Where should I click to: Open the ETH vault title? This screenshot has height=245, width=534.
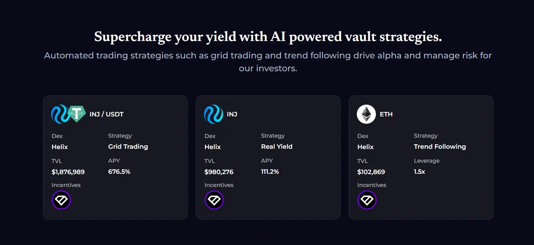[x=386, y=114]
